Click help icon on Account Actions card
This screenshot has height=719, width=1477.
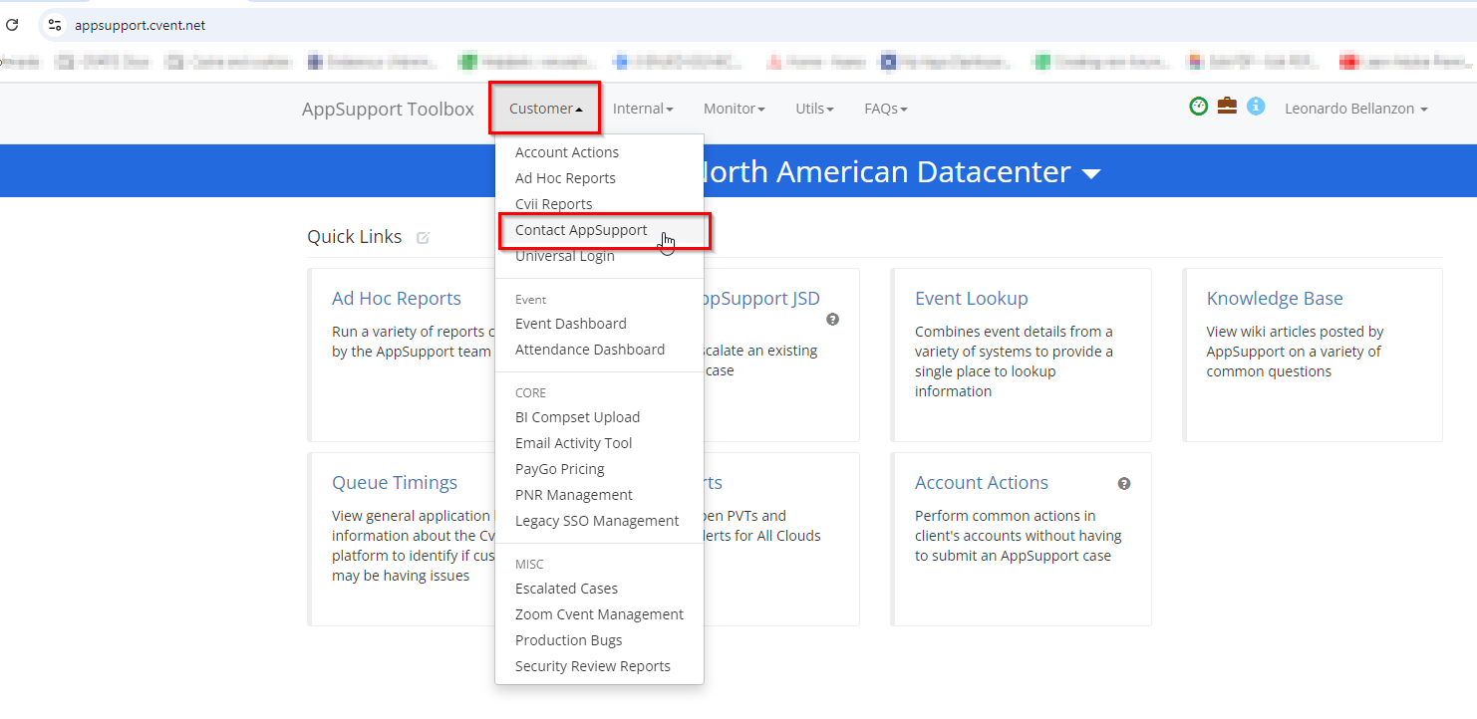click(x=1124, y=483)
